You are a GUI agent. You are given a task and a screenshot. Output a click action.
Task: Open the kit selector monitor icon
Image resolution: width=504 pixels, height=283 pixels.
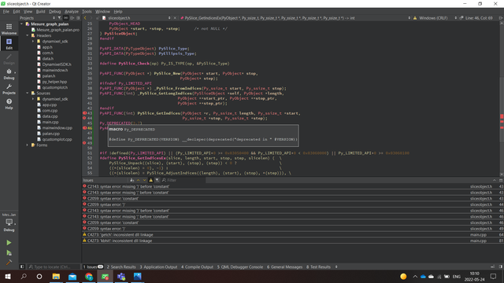click(9, 222)
